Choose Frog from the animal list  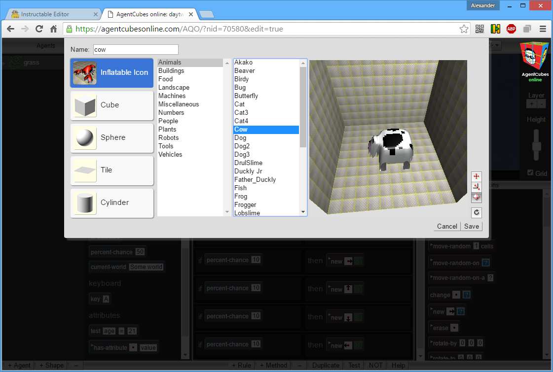pos(241,196)
